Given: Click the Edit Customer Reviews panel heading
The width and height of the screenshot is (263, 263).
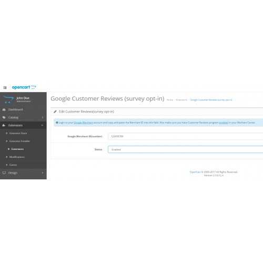Looking at the screenshot, I should (86, 112).
